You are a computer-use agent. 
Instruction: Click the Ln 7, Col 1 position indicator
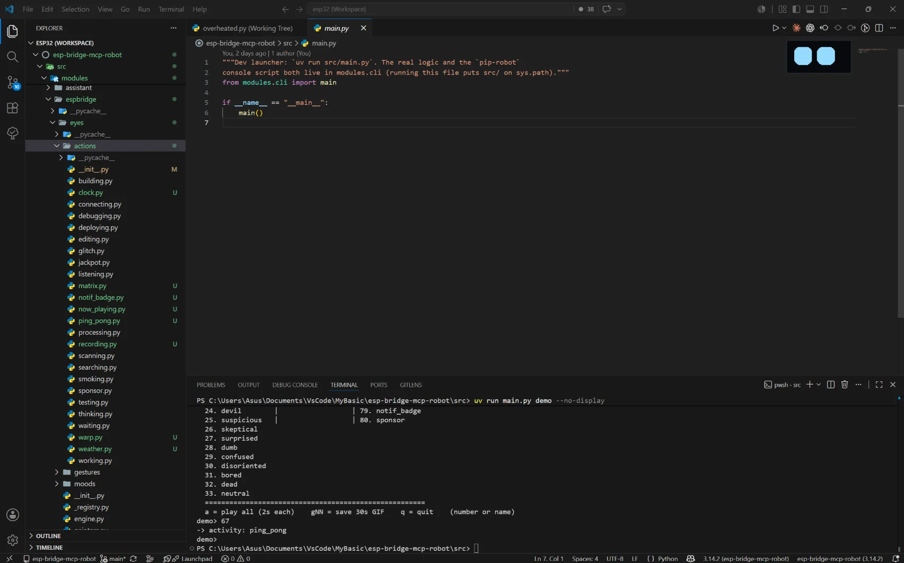coord(549,558)
